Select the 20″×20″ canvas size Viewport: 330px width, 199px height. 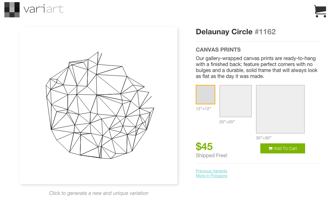click(x=235, y=101)
